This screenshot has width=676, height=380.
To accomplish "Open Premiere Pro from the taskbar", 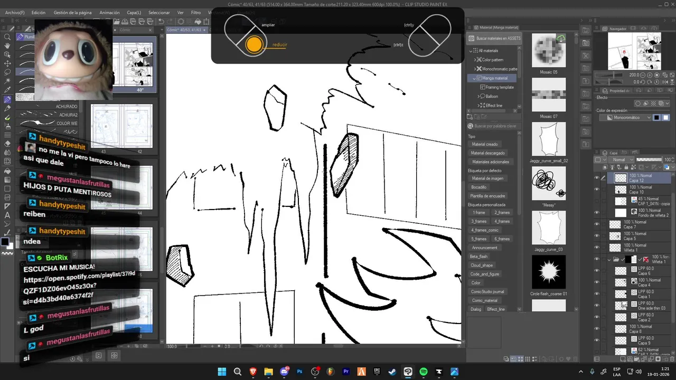I will tap(346, 372).
